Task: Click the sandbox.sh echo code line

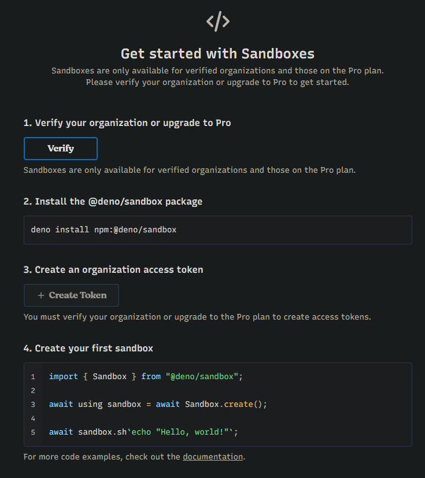Action: [x=143, y=432]
